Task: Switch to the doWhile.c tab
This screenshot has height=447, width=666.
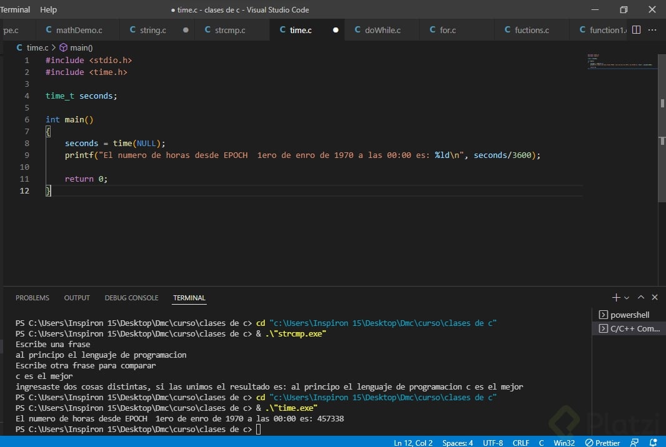Action: pyautogui.click(x=382, y=30)
